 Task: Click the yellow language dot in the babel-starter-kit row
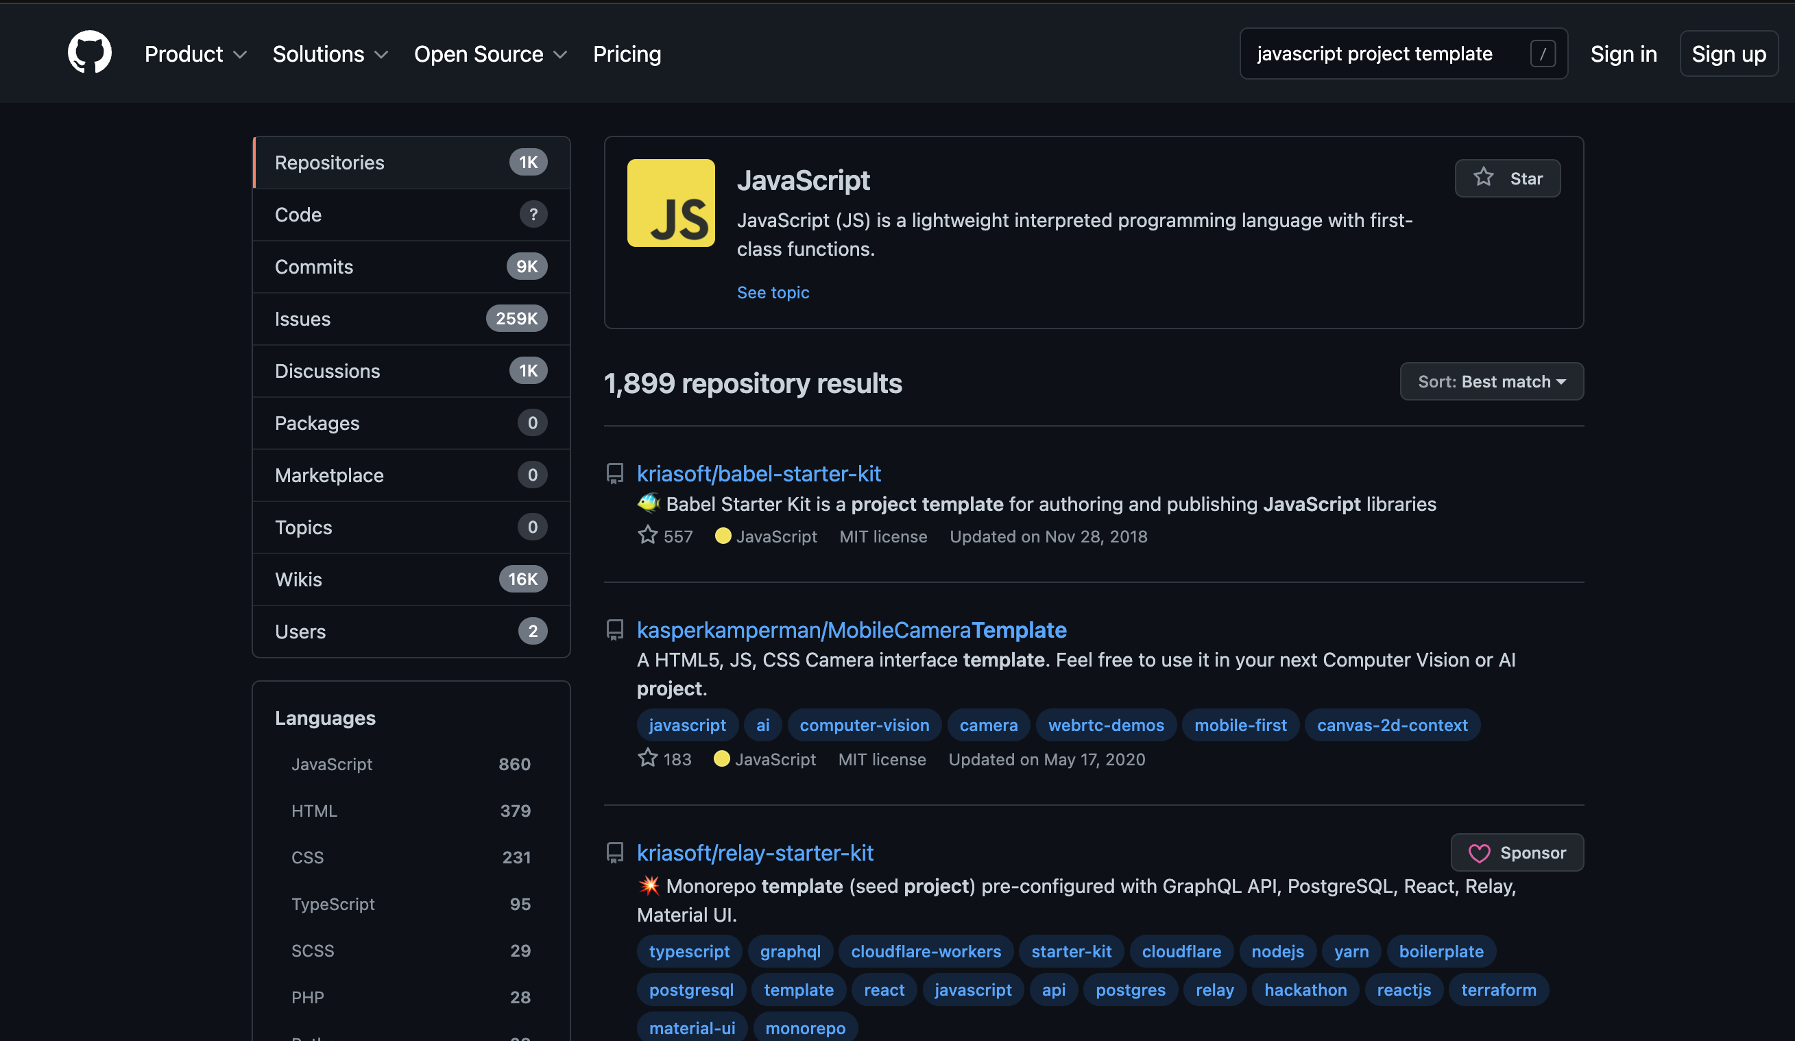click(722, 536)
